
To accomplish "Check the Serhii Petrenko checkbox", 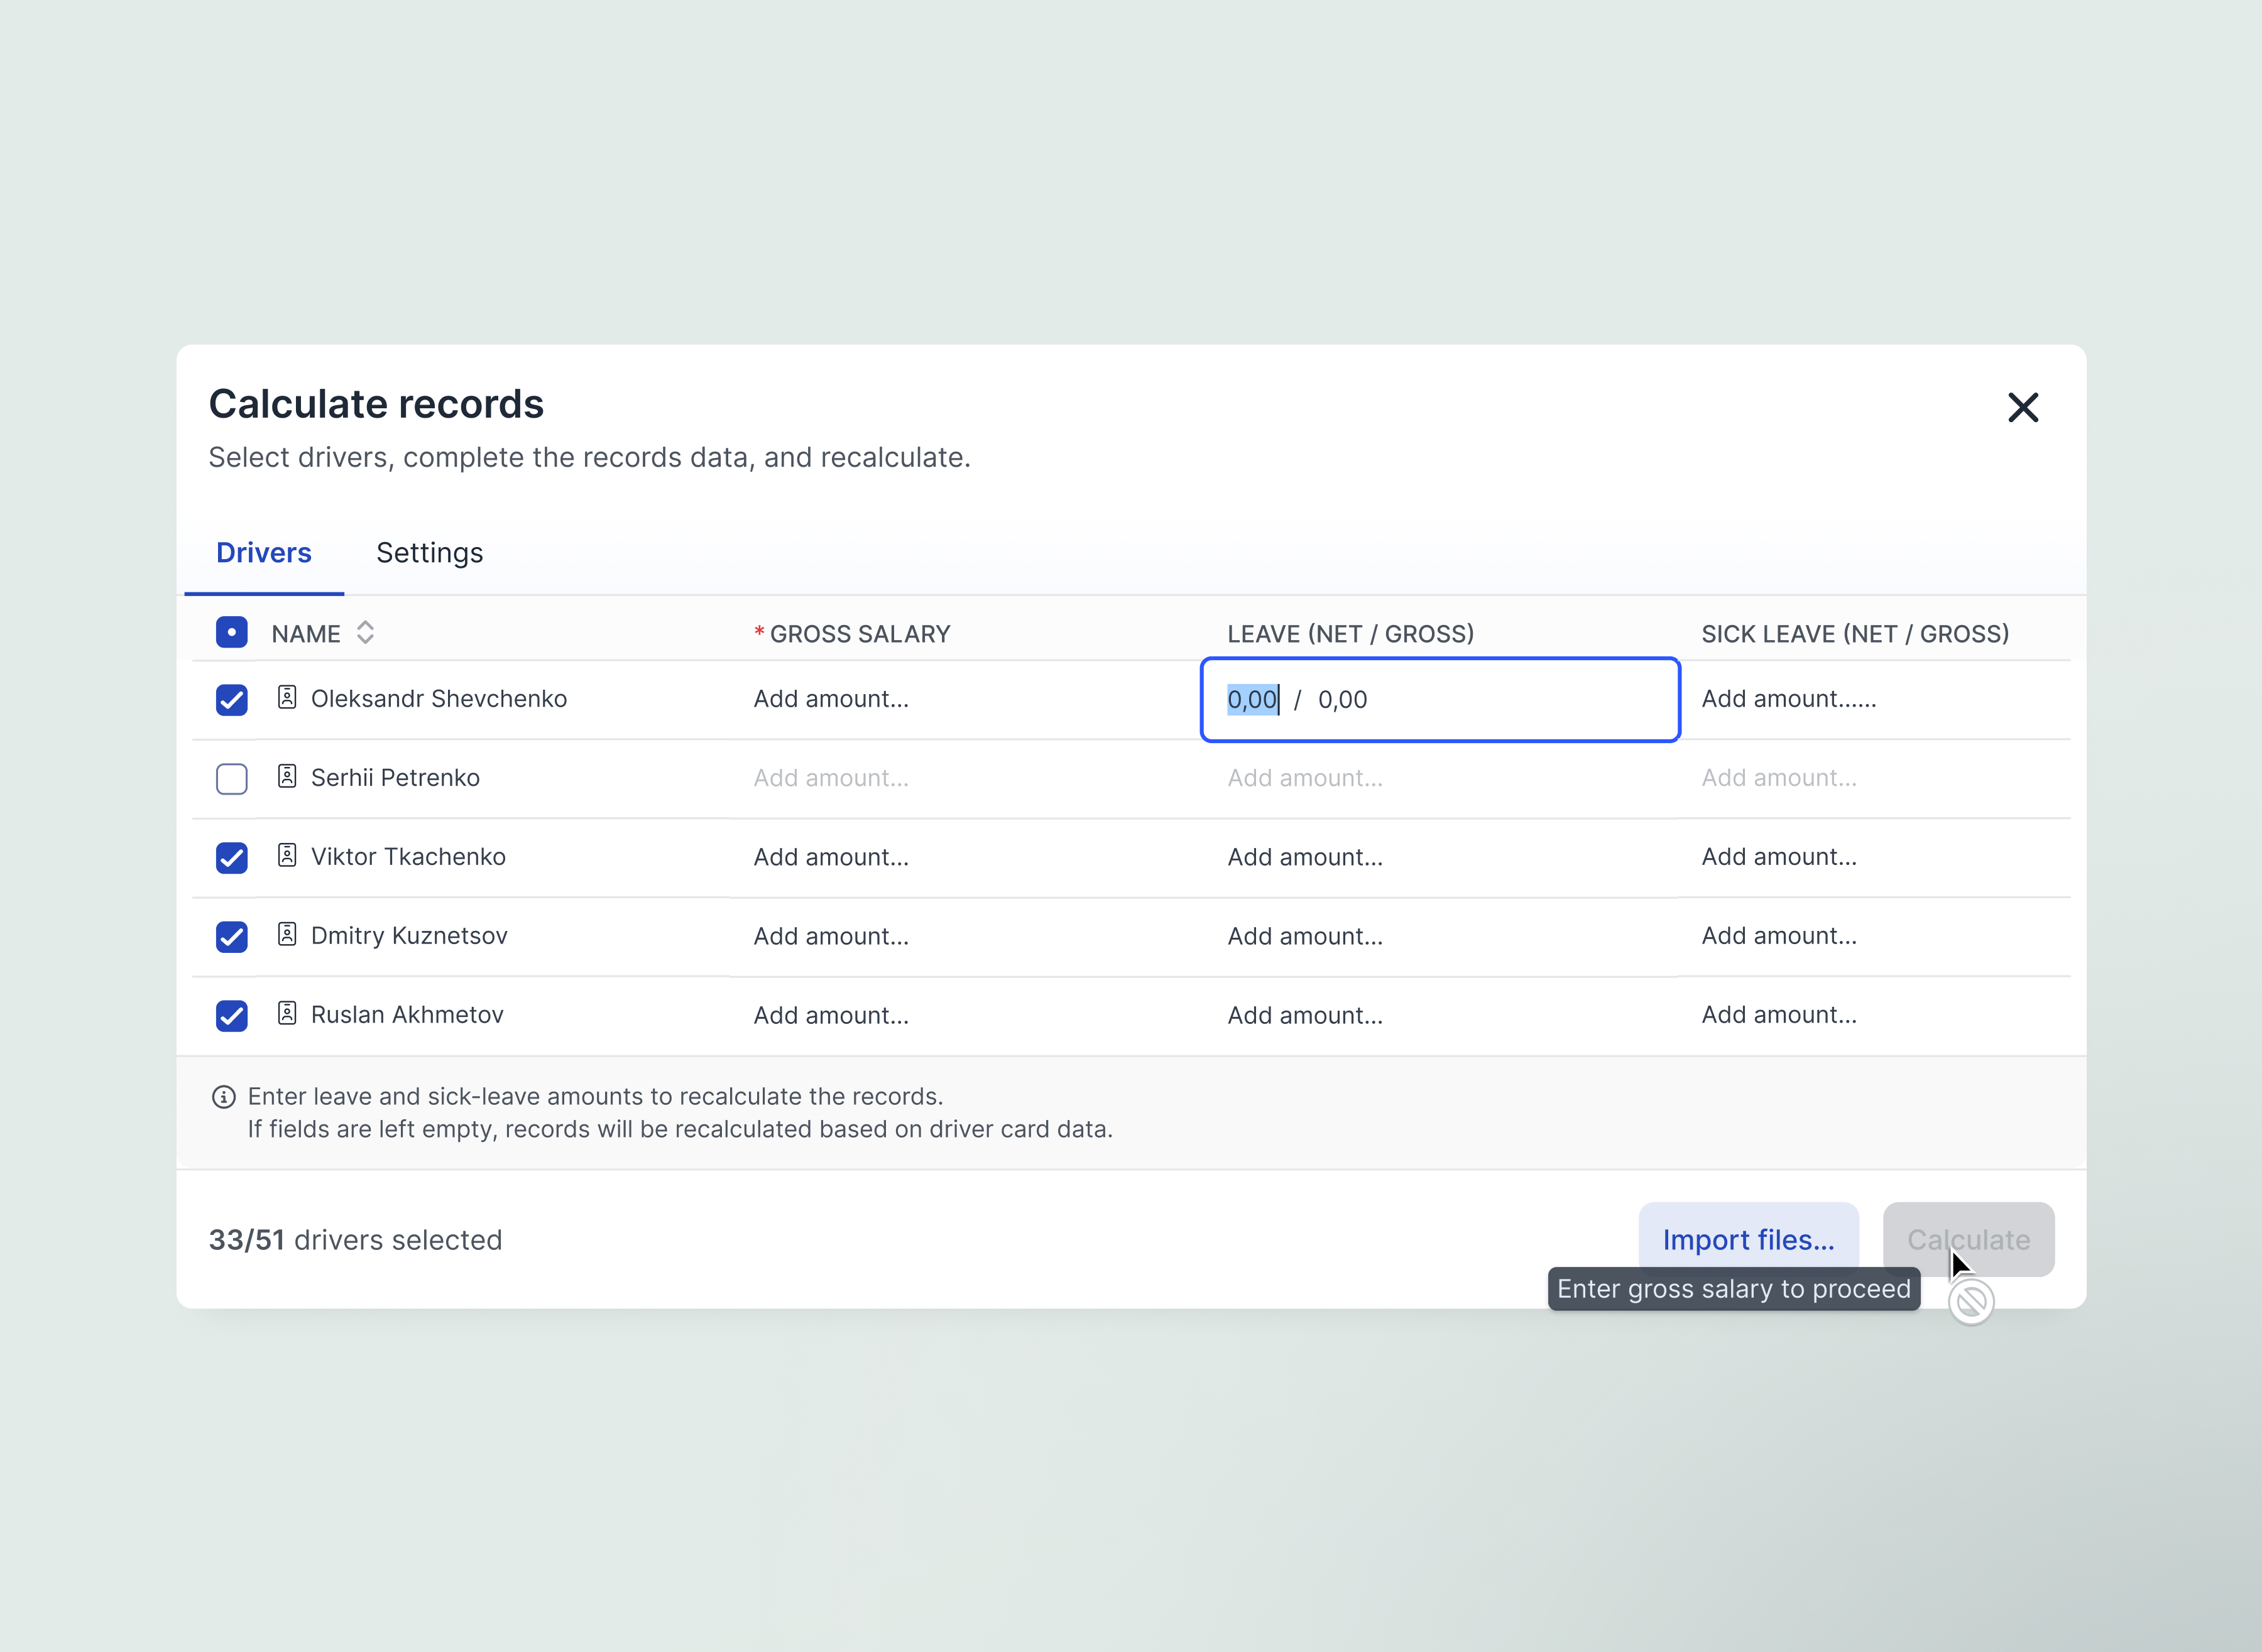I will point(231,778).
